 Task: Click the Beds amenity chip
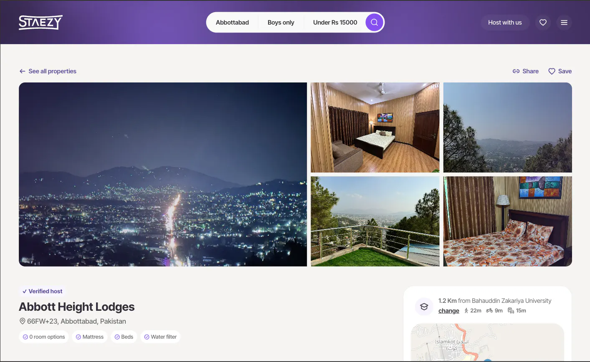point(124,337)
